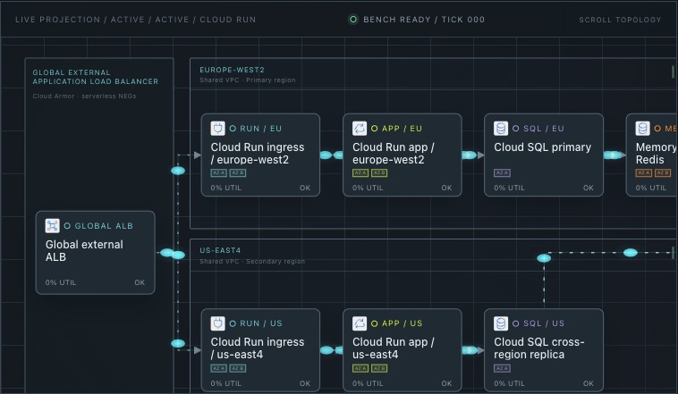Click the SQL / EU database icon
The image size is (678, 394).
[x=501, y=129]
